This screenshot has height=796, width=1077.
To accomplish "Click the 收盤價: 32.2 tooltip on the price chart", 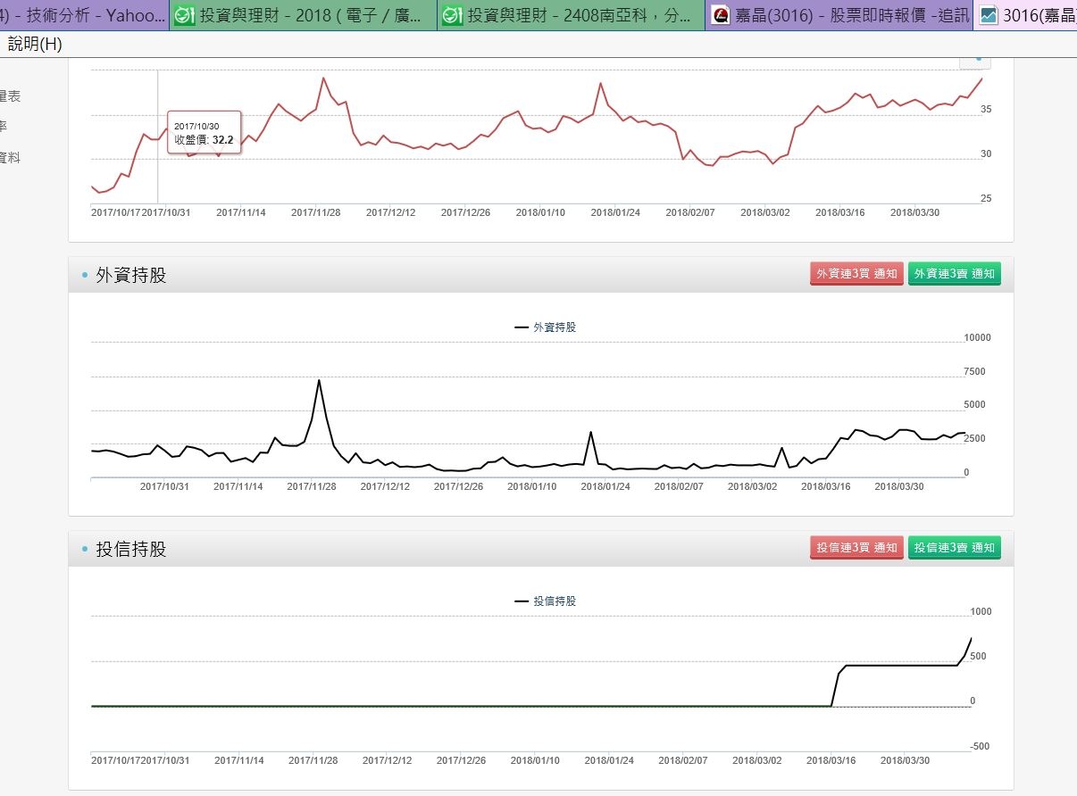I will [x=204, y=140].
